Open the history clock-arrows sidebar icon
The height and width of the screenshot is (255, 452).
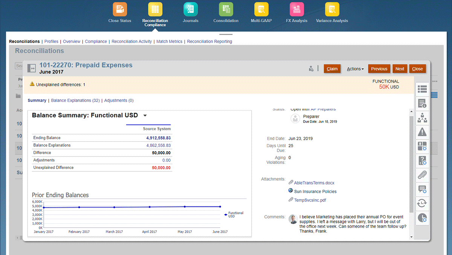422,204
